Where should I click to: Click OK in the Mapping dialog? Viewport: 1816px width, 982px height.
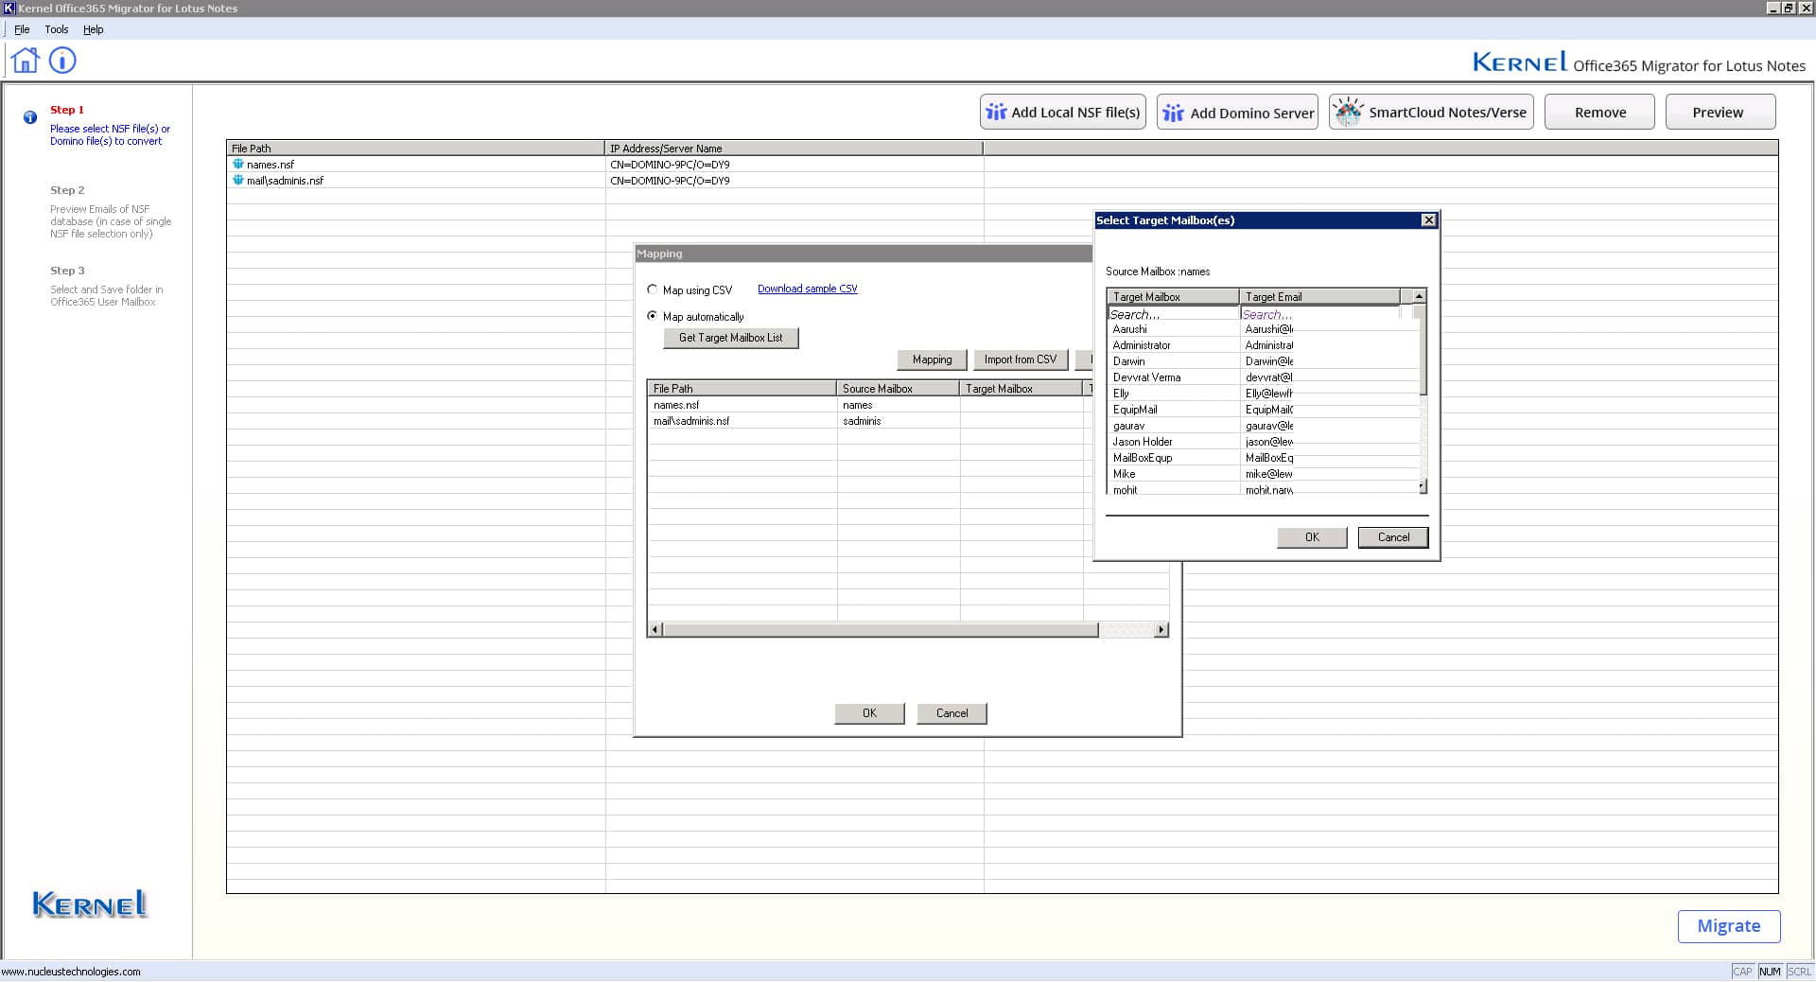click(x=869, y=713)
